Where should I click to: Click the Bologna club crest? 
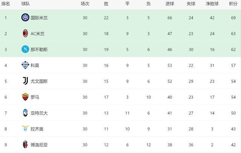point(25,145)
